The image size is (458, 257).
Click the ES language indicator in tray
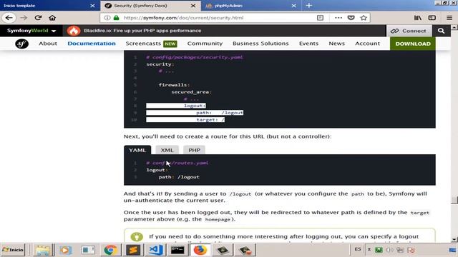(358, 249)
